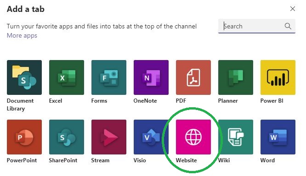Focus the Search input field
The width and height of the screenshot is (306, 176).
(257, 26)
